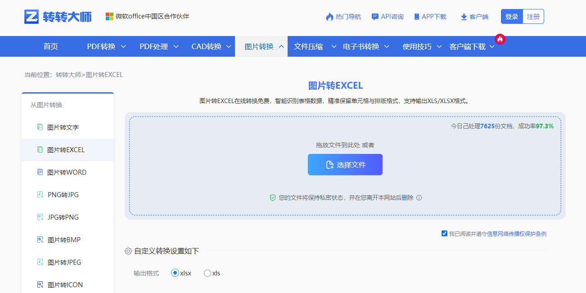Click the icon next to 图片转WORD
586x293 pixels.
pyautogui.click(x=40, y=172)
